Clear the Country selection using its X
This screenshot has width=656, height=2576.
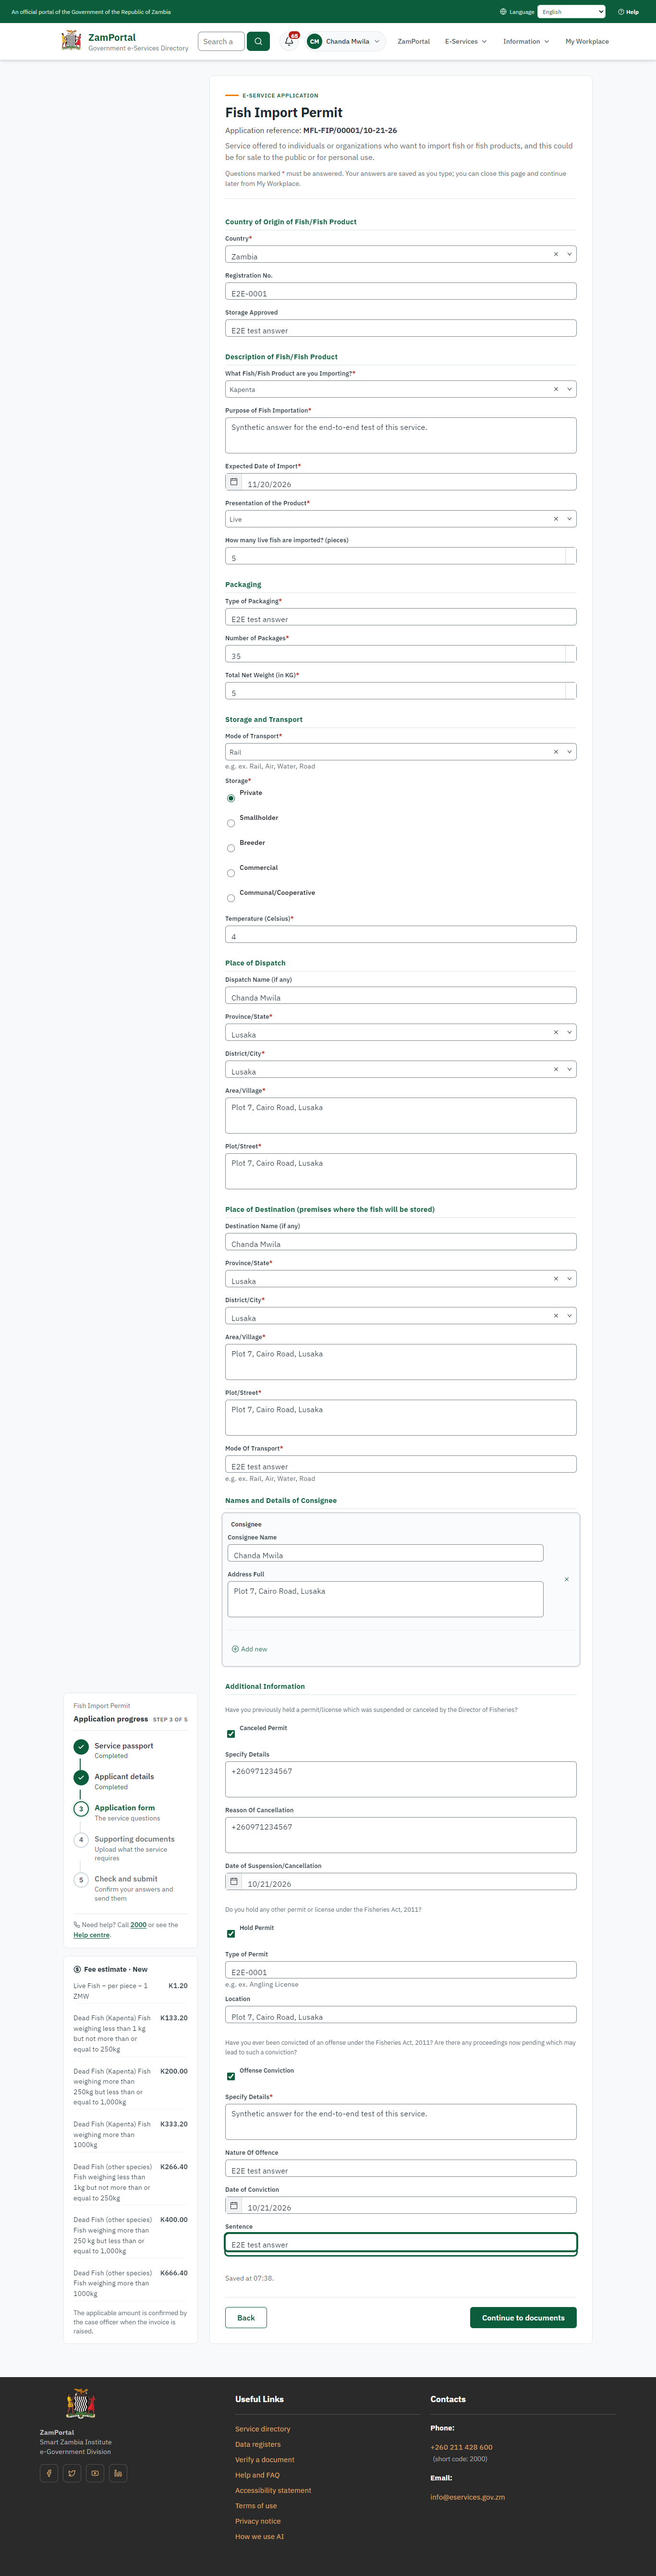tap(556, 254)
